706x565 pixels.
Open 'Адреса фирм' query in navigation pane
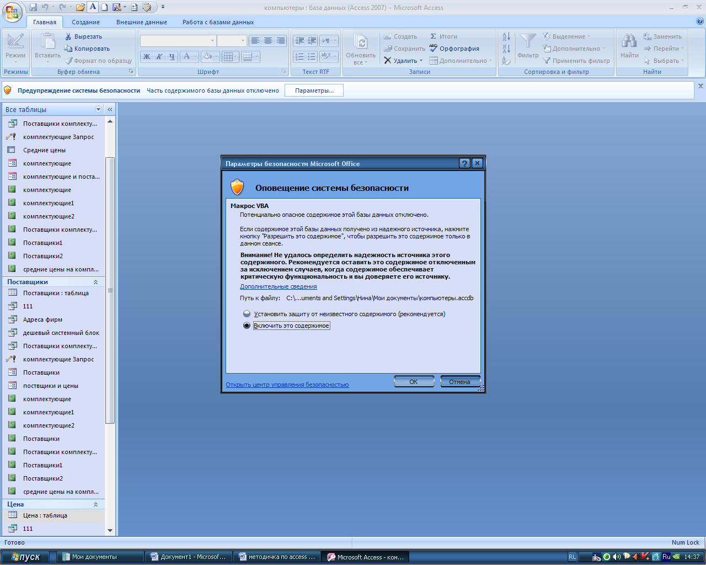43,319
